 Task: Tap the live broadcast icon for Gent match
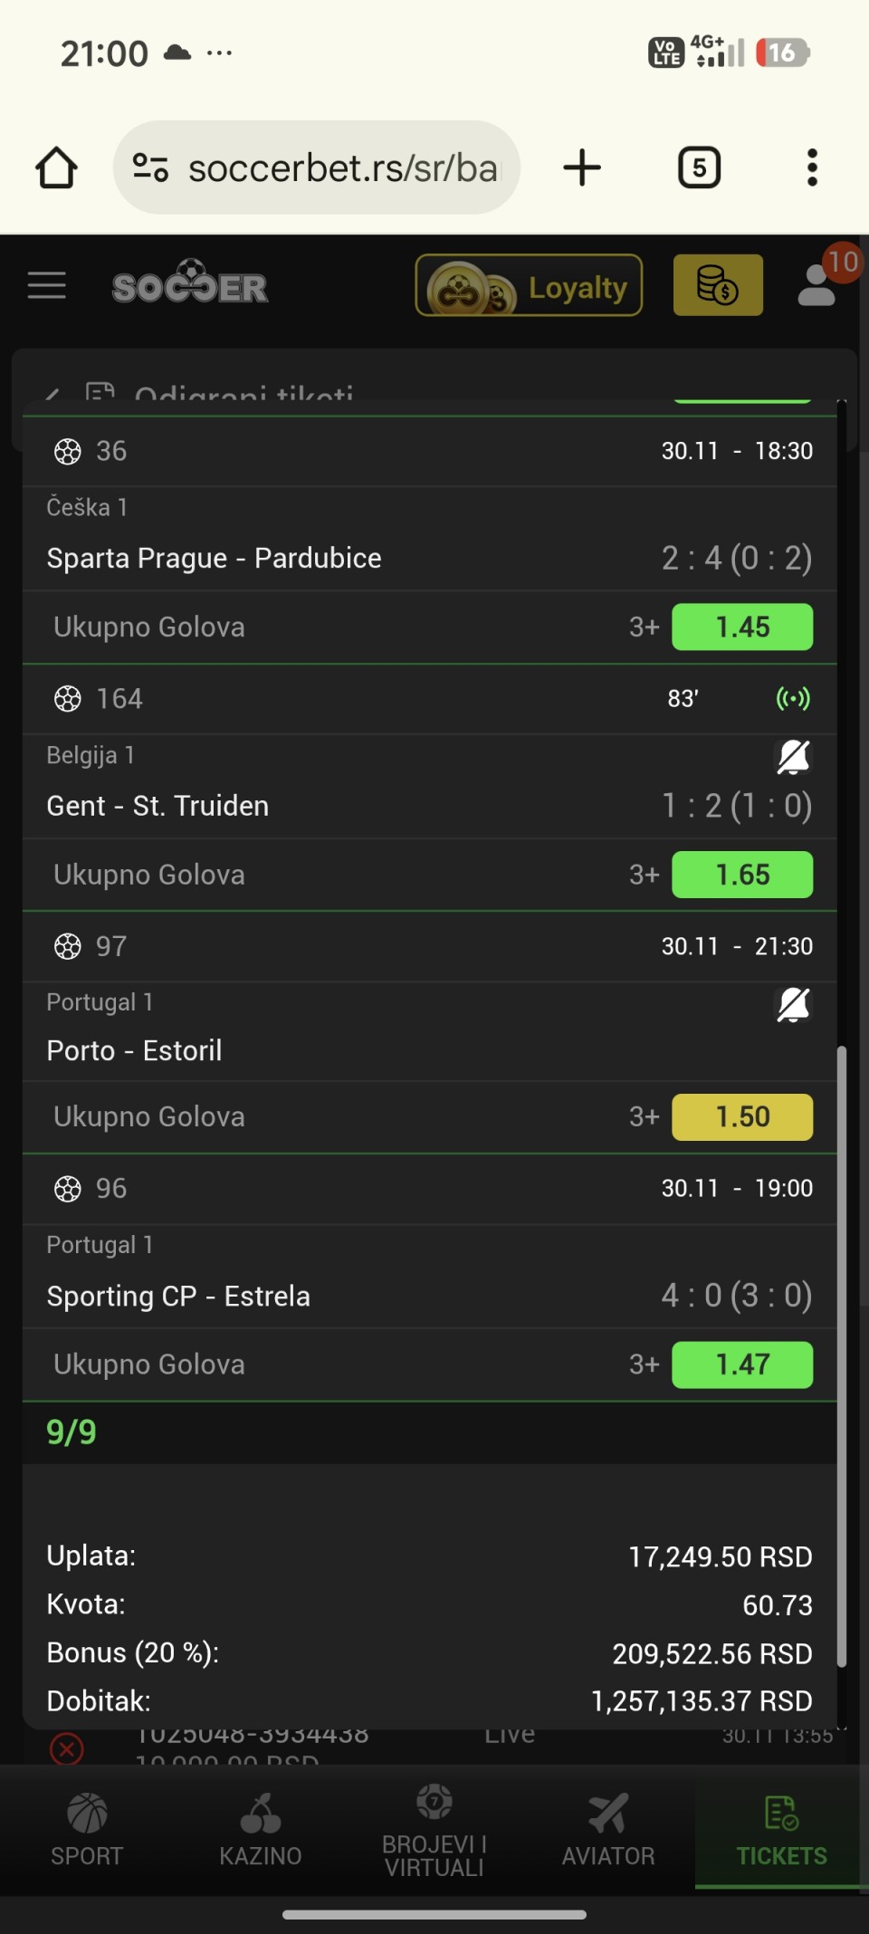793,699
